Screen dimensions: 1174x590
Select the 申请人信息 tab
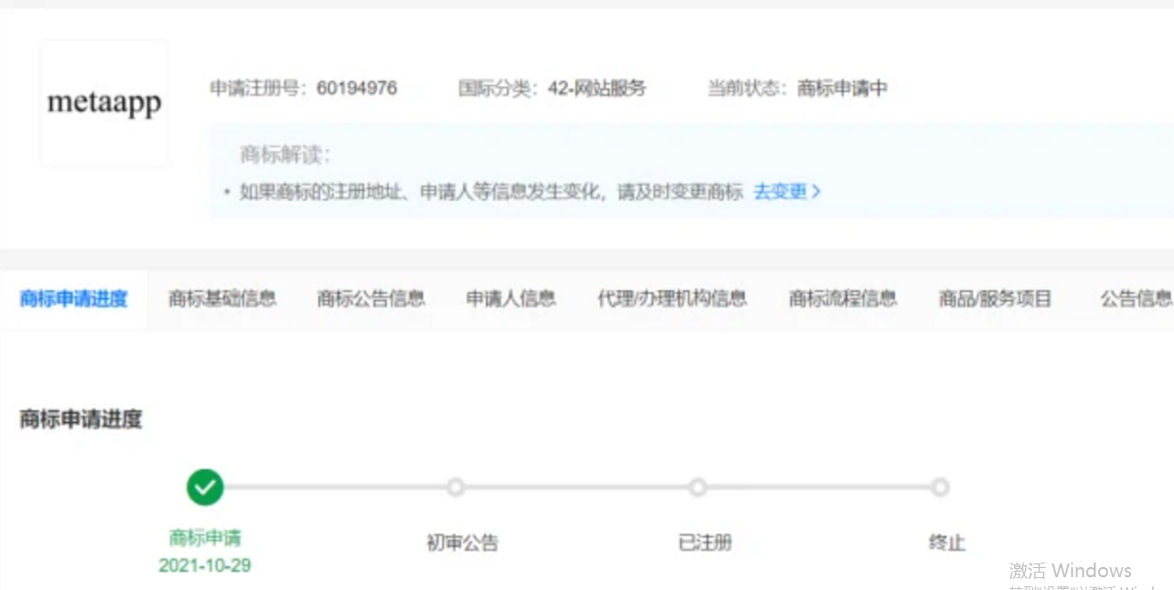pos(511,298)
